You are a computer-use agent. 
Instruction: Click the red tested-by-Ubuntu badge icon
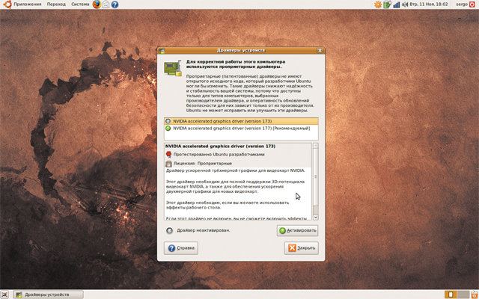[x=168, y=155]
